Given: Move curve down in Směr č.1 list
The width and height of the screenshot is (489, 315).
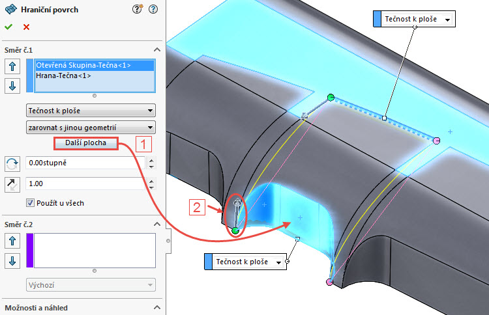Looking at the screenshot, I should [x=12, y=86].
